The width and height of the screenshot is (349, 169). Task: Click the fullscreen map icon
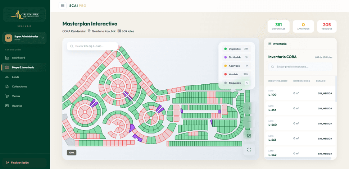click(x=249, y=150)
